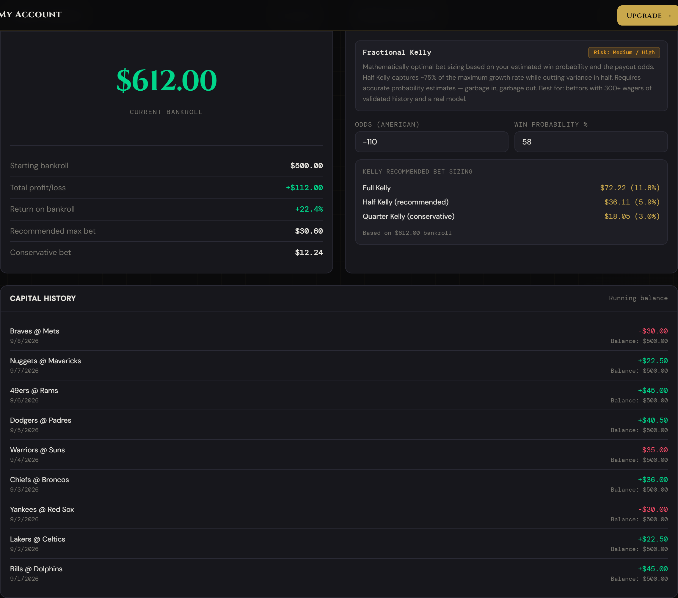Select the Braves @ Mets entry
Image resolution: width=678 pixels, height=598 pixels.
pyautogui.click(x=339, y=336)
